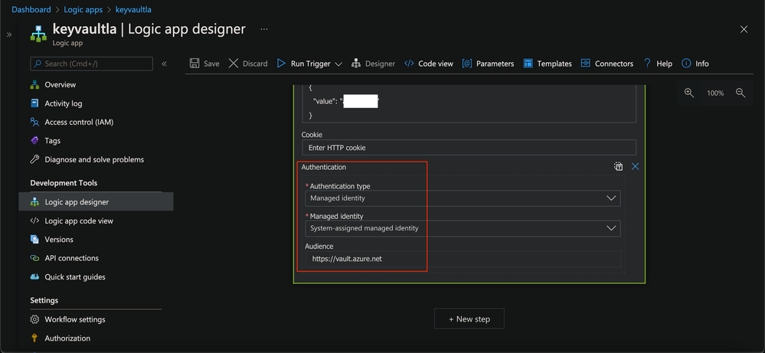Click the icon left of Authentication X
The width and height of the screenshot is (765, 353).
coord(618,167)
